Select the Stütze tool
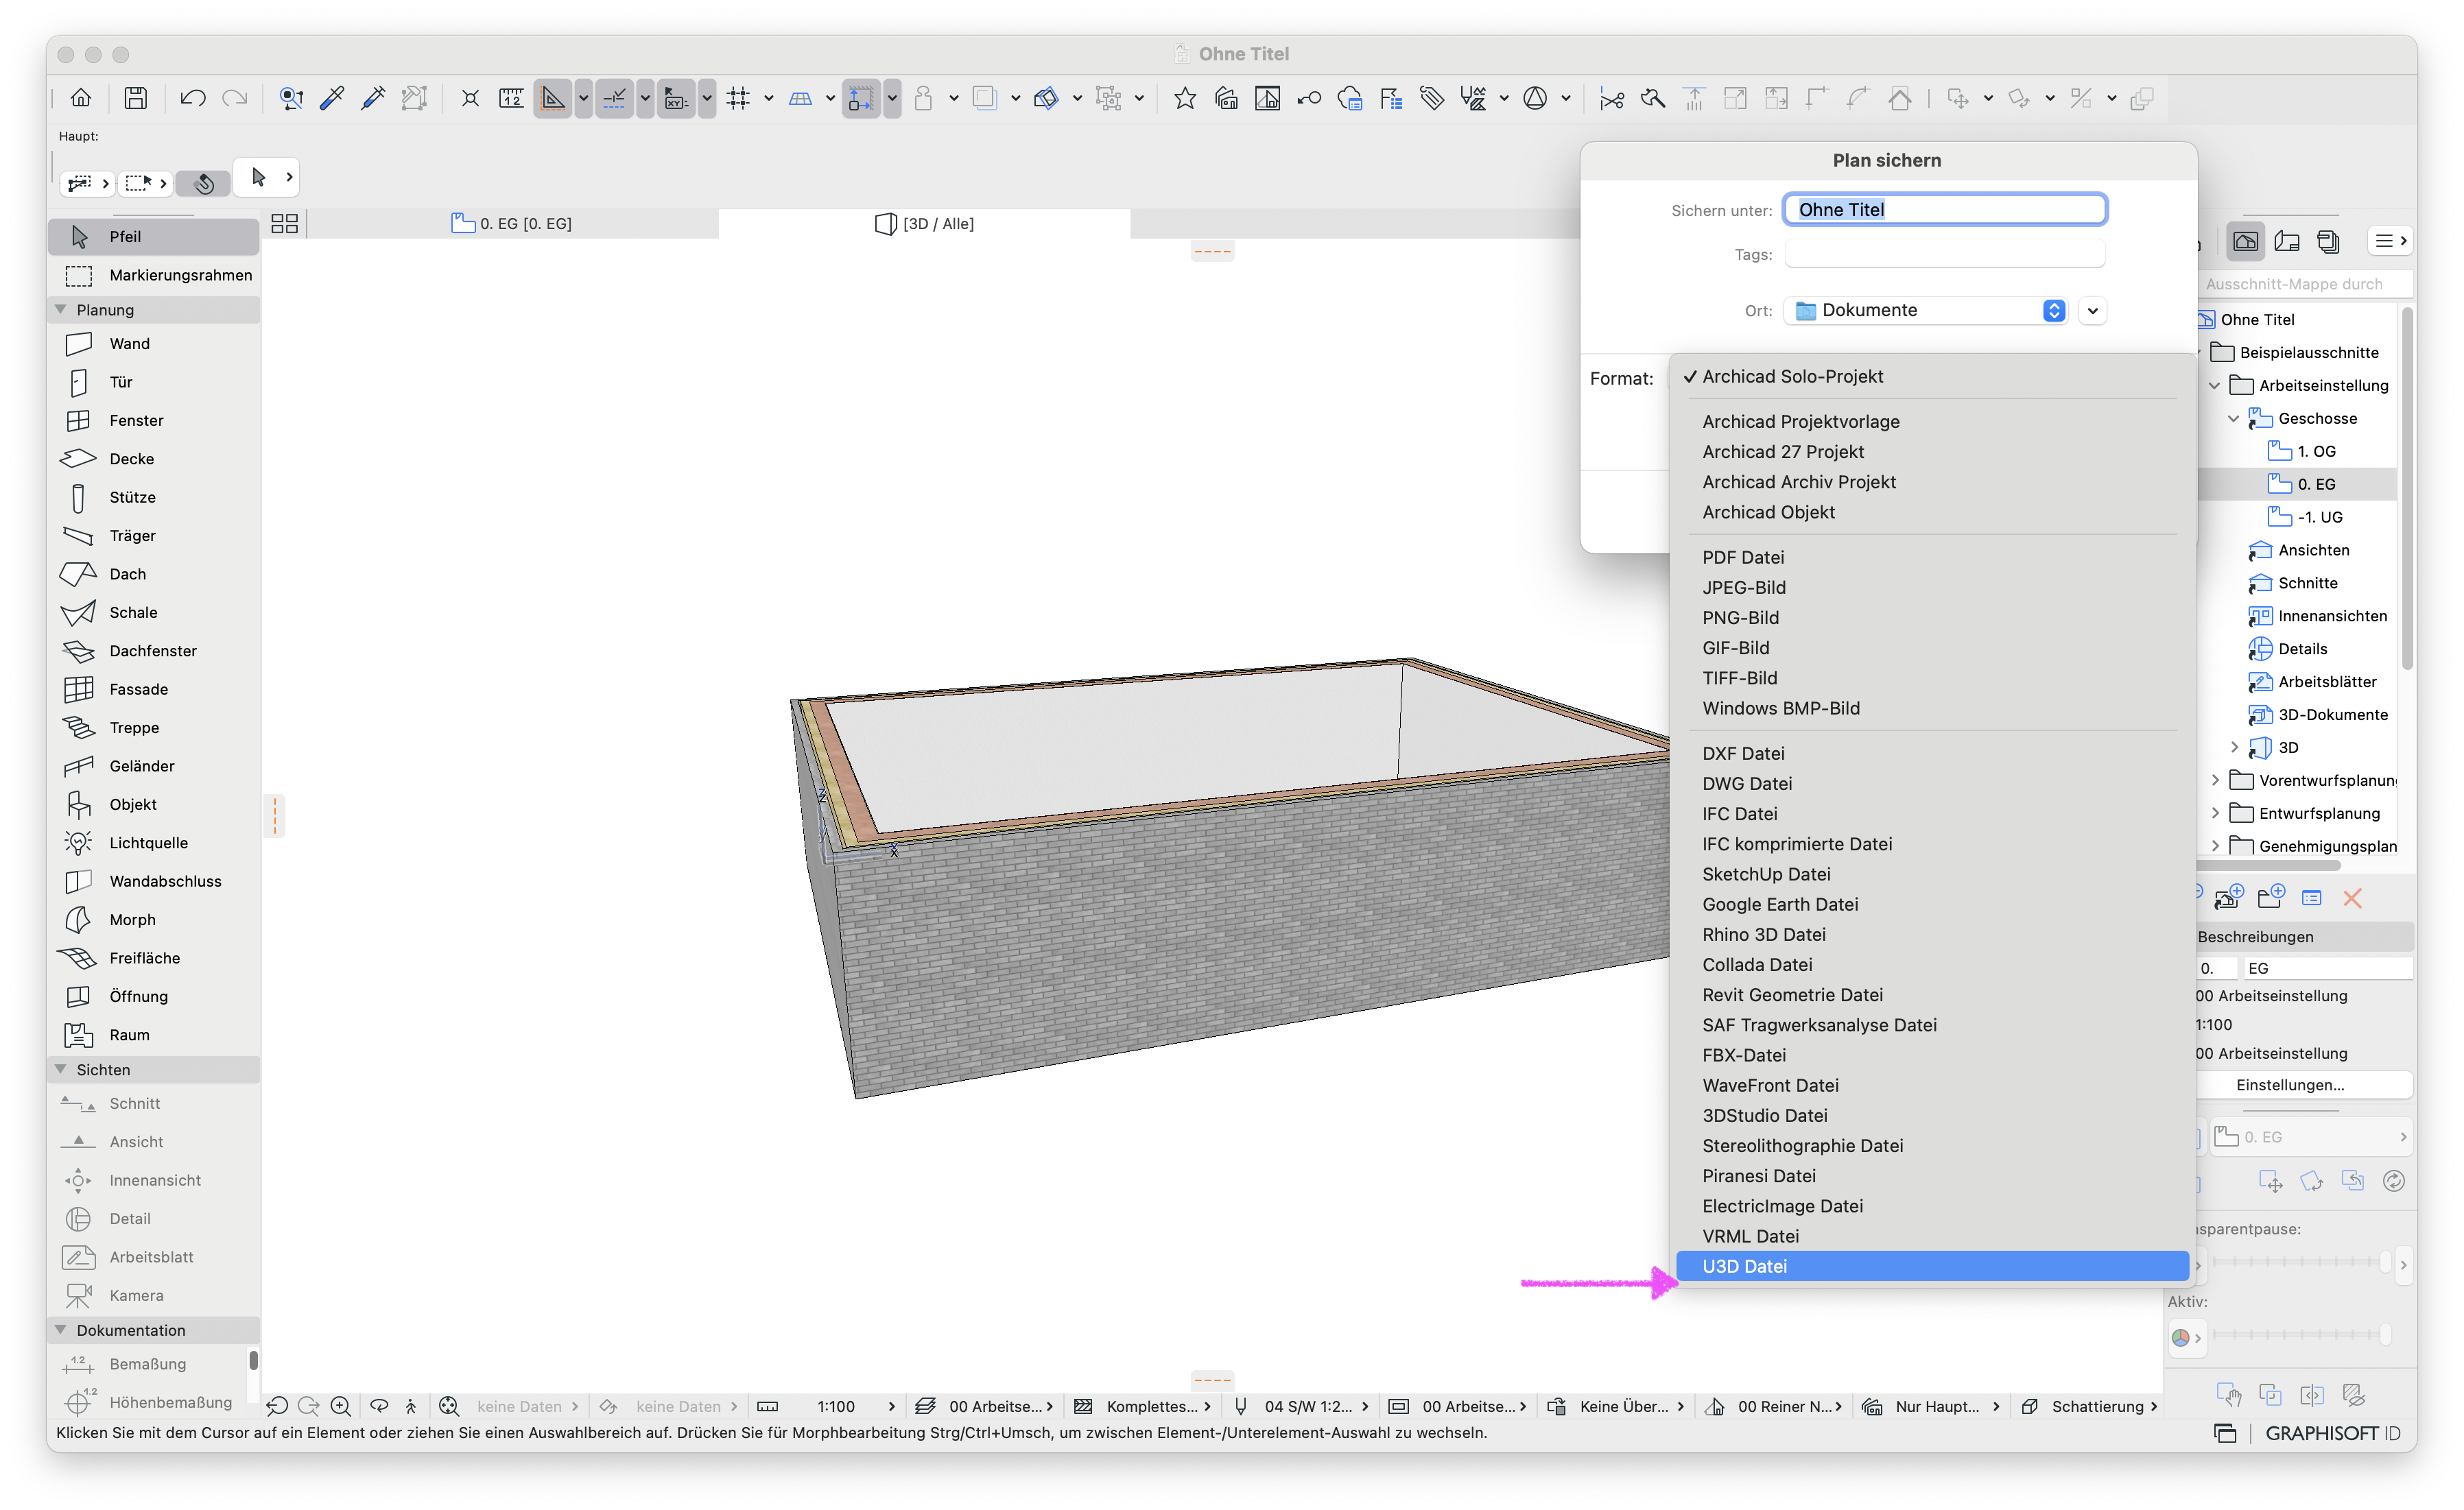The image size is (2464, 1510). [154, 498]
